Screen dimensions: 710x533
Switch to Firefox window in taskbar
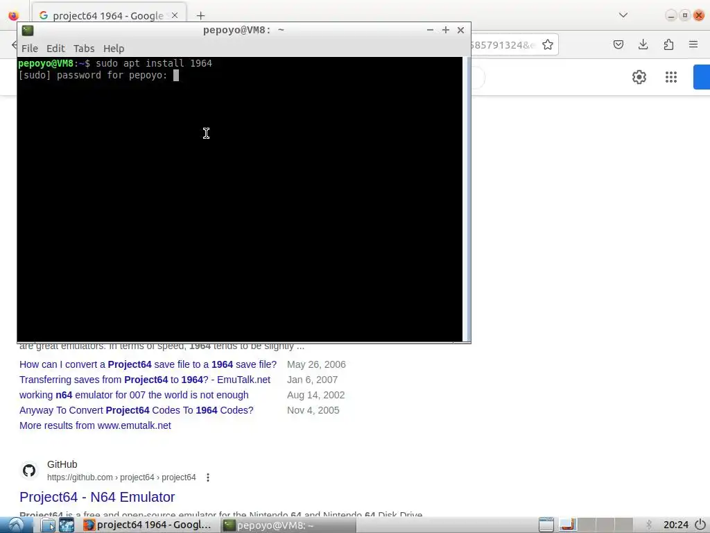click(148, 525)
